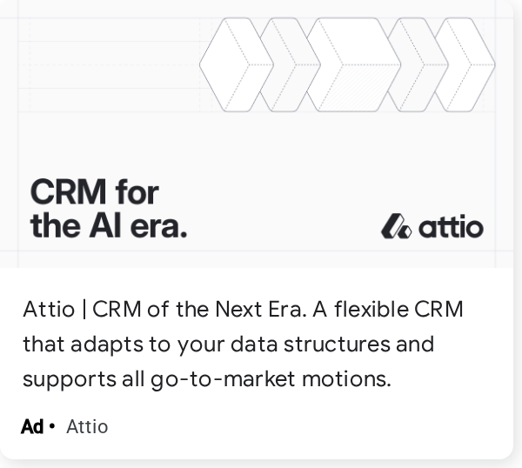This screenshot has width=522, height=468.
Task: Open the "CRM for" headline line
Action: click(94, 191)
